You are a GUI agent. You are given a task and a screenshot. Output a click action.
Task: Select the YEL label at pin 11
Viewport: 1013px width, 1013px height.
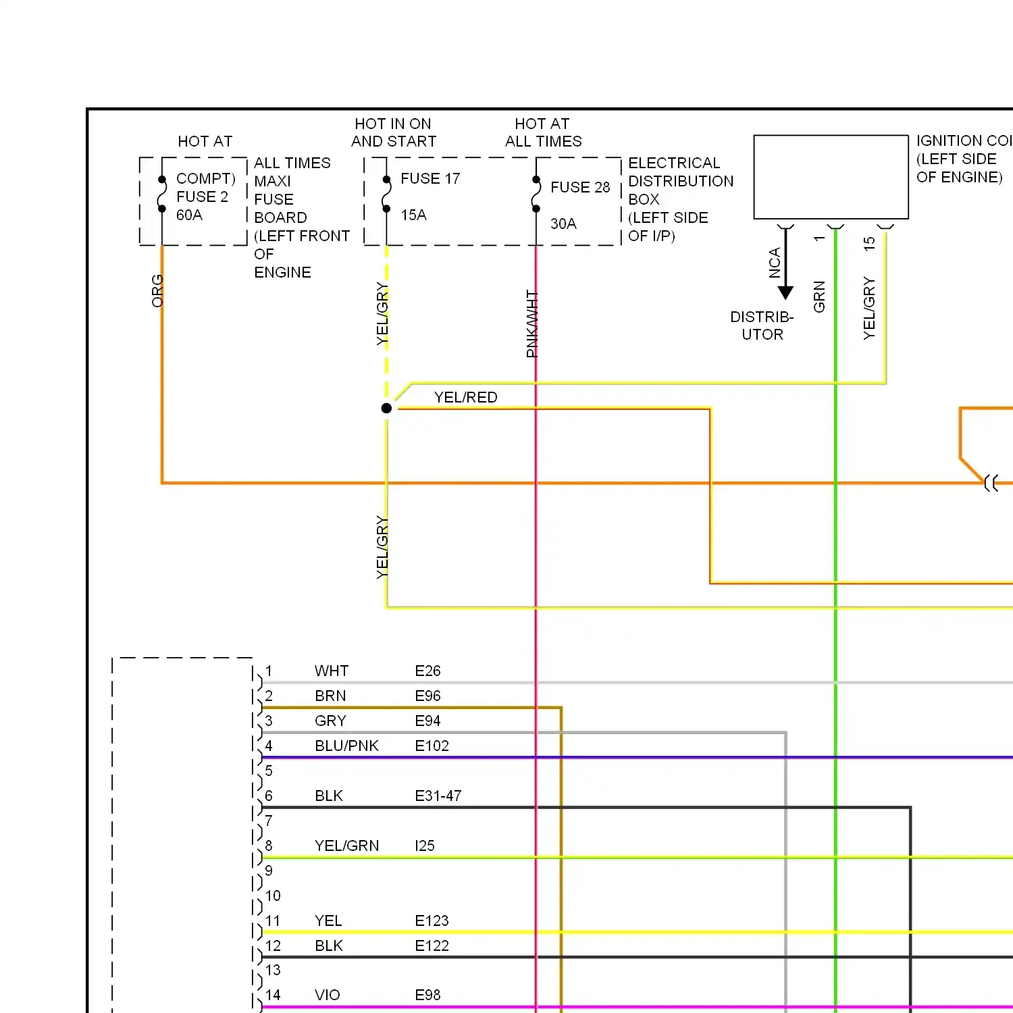pos(328,920)
